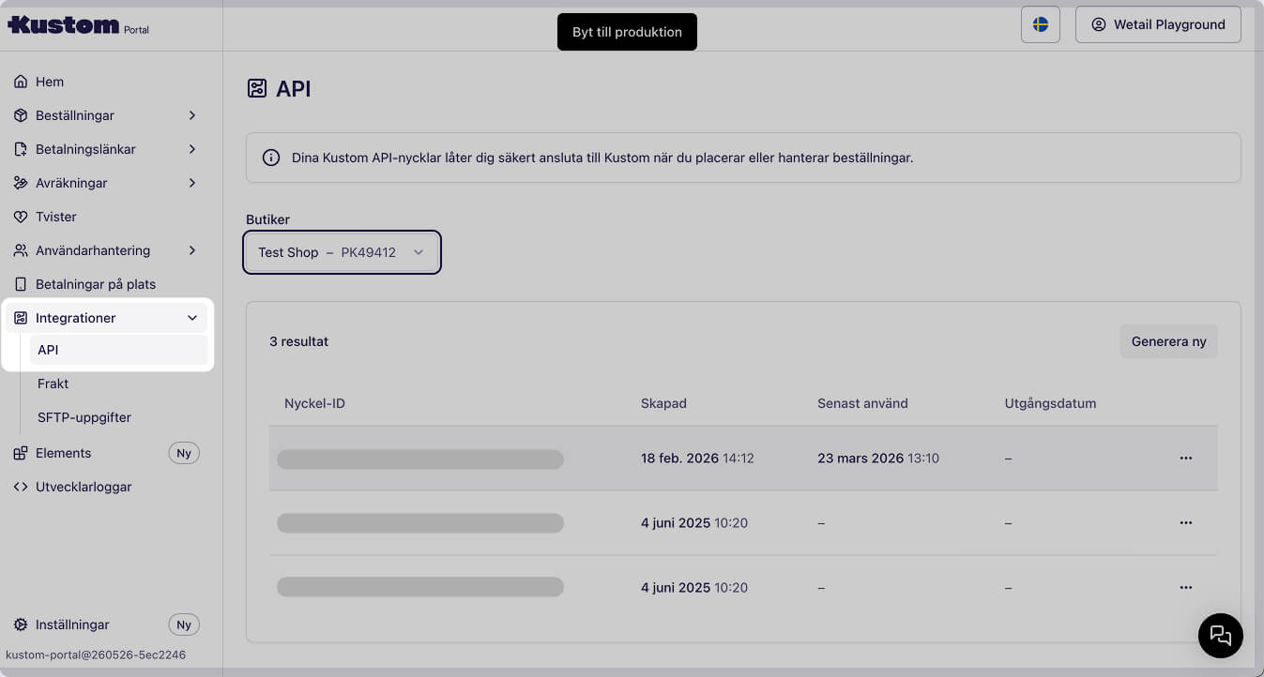Click the Utvecklarloggar code brackets icon
The height and width of the screenshot is (677, 1264).
[x=21, y=487]
